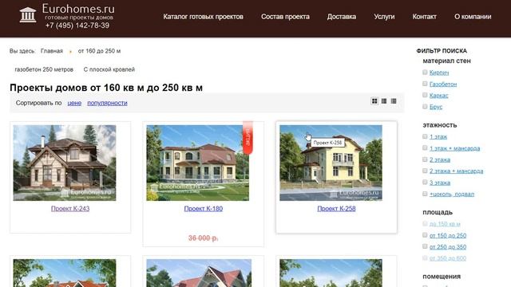The image size is (511, 287).
Task: Switch to list view icon
Action: click(384, 101)
